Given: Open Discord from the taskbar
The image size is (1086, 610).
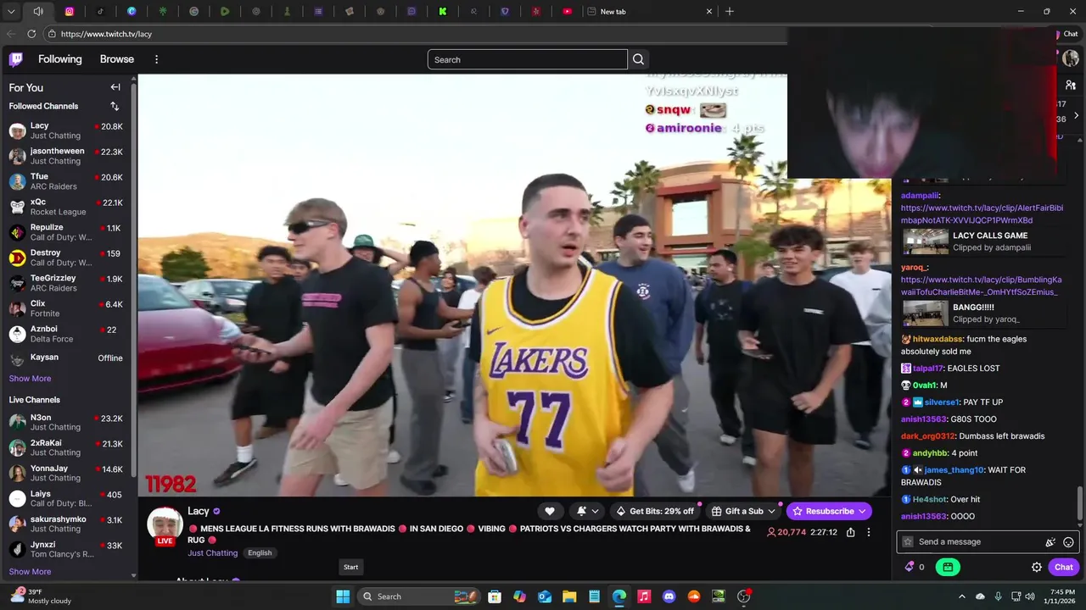Looking at the screenshot, I should tap(669, 596).
